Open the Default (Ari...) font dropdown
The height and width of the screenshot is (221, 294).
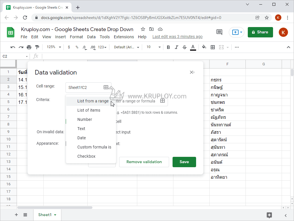coord(127,47)
